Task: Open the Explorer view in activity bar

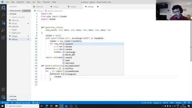Action: [x=3, y=7]
